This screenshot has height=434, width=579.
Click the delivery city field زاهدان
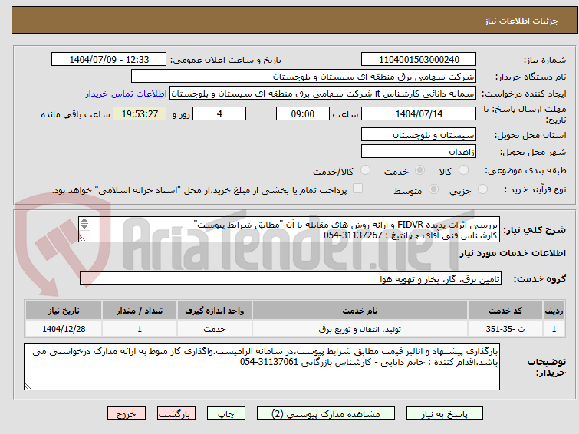[419, 151]
